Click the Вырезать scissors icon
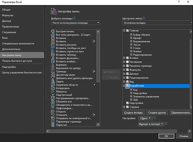The image size is (193, 142). [x=53, y=65]
